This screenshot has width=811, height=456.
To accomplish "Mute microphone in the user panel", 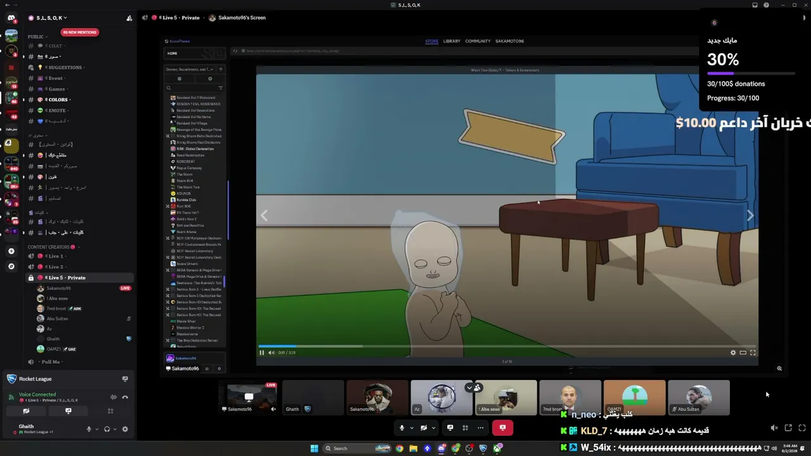I will [89, 429].
